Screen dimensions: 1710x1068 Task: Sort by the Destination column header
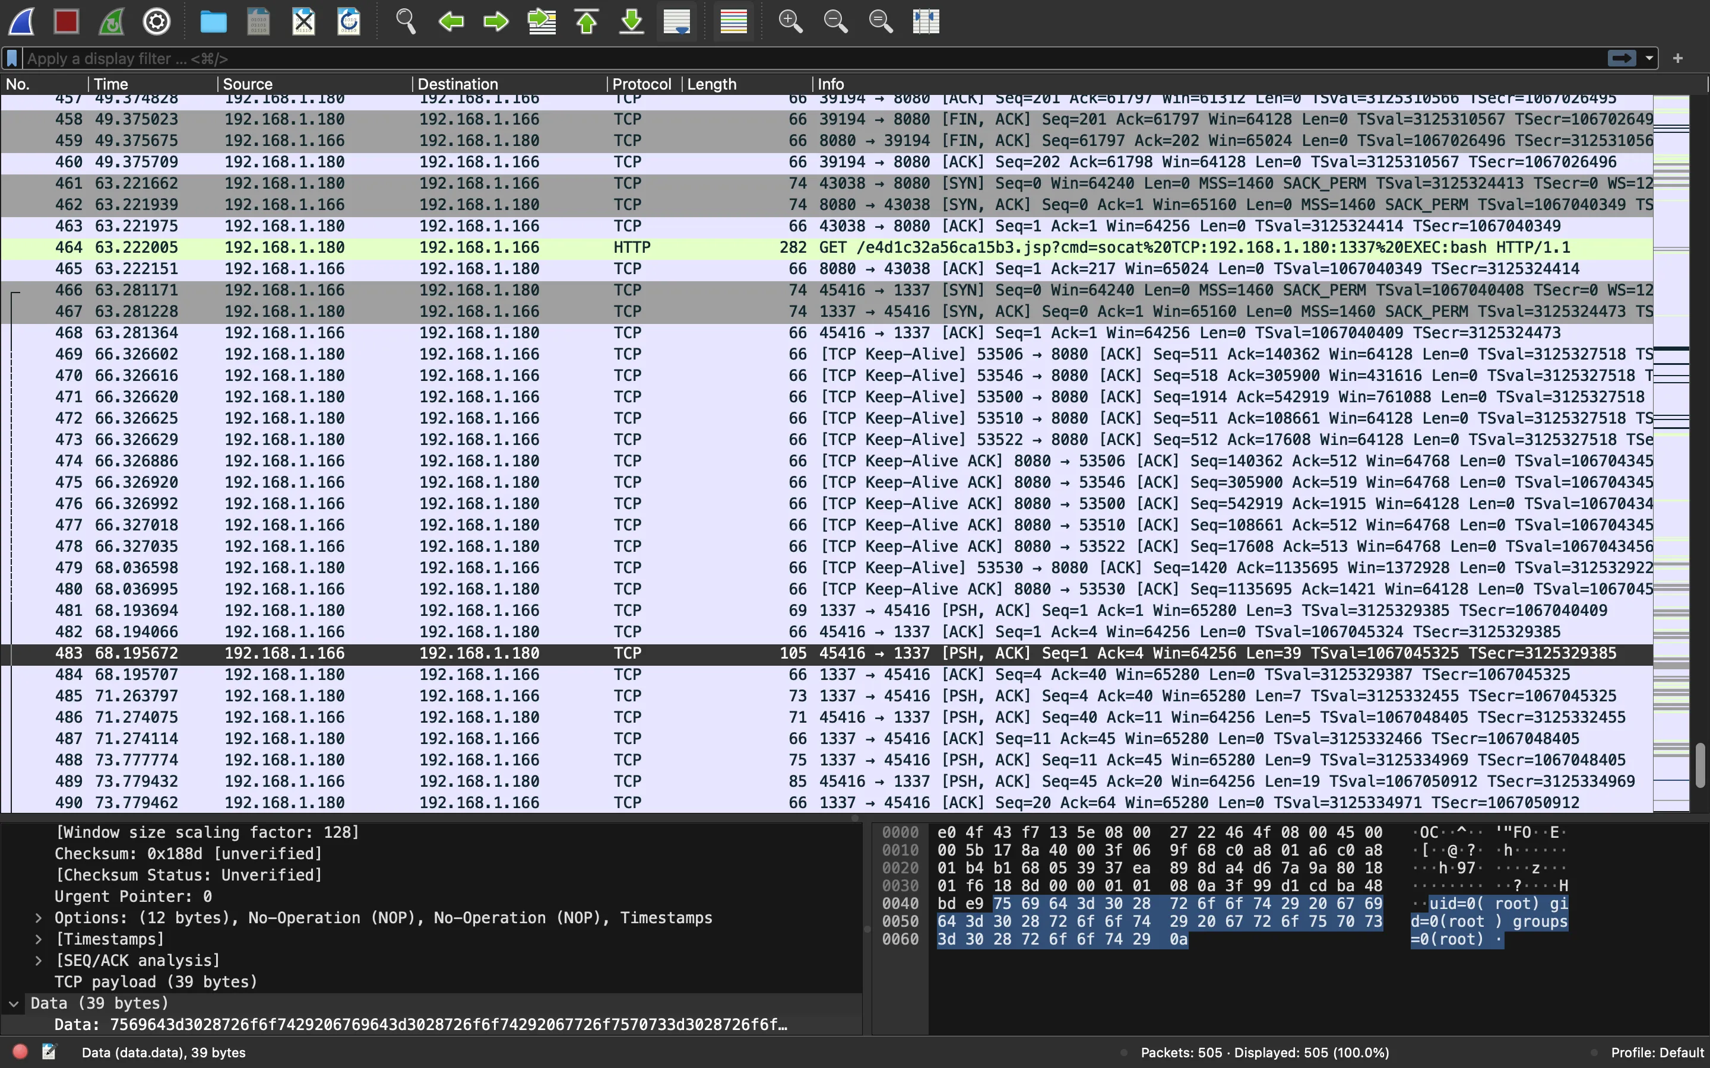[x=509, y=84]
